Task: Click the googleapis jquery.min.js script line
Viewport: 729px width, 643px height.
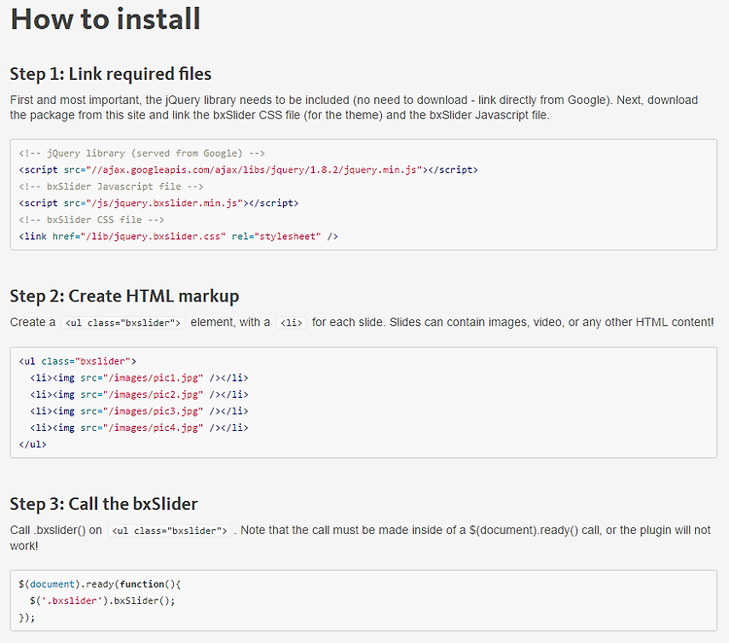Action: (248, 170)
